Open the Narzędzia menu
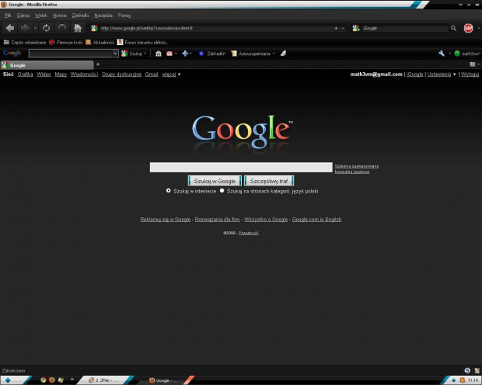The width and height of the screenshot is (482, 385). pyautogui.click(x=103, y=16)
